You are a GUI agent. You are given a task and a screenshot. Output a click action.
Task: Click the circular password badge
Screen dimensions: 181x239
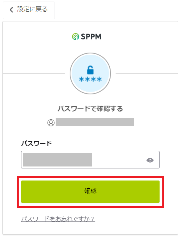(90, 73)
